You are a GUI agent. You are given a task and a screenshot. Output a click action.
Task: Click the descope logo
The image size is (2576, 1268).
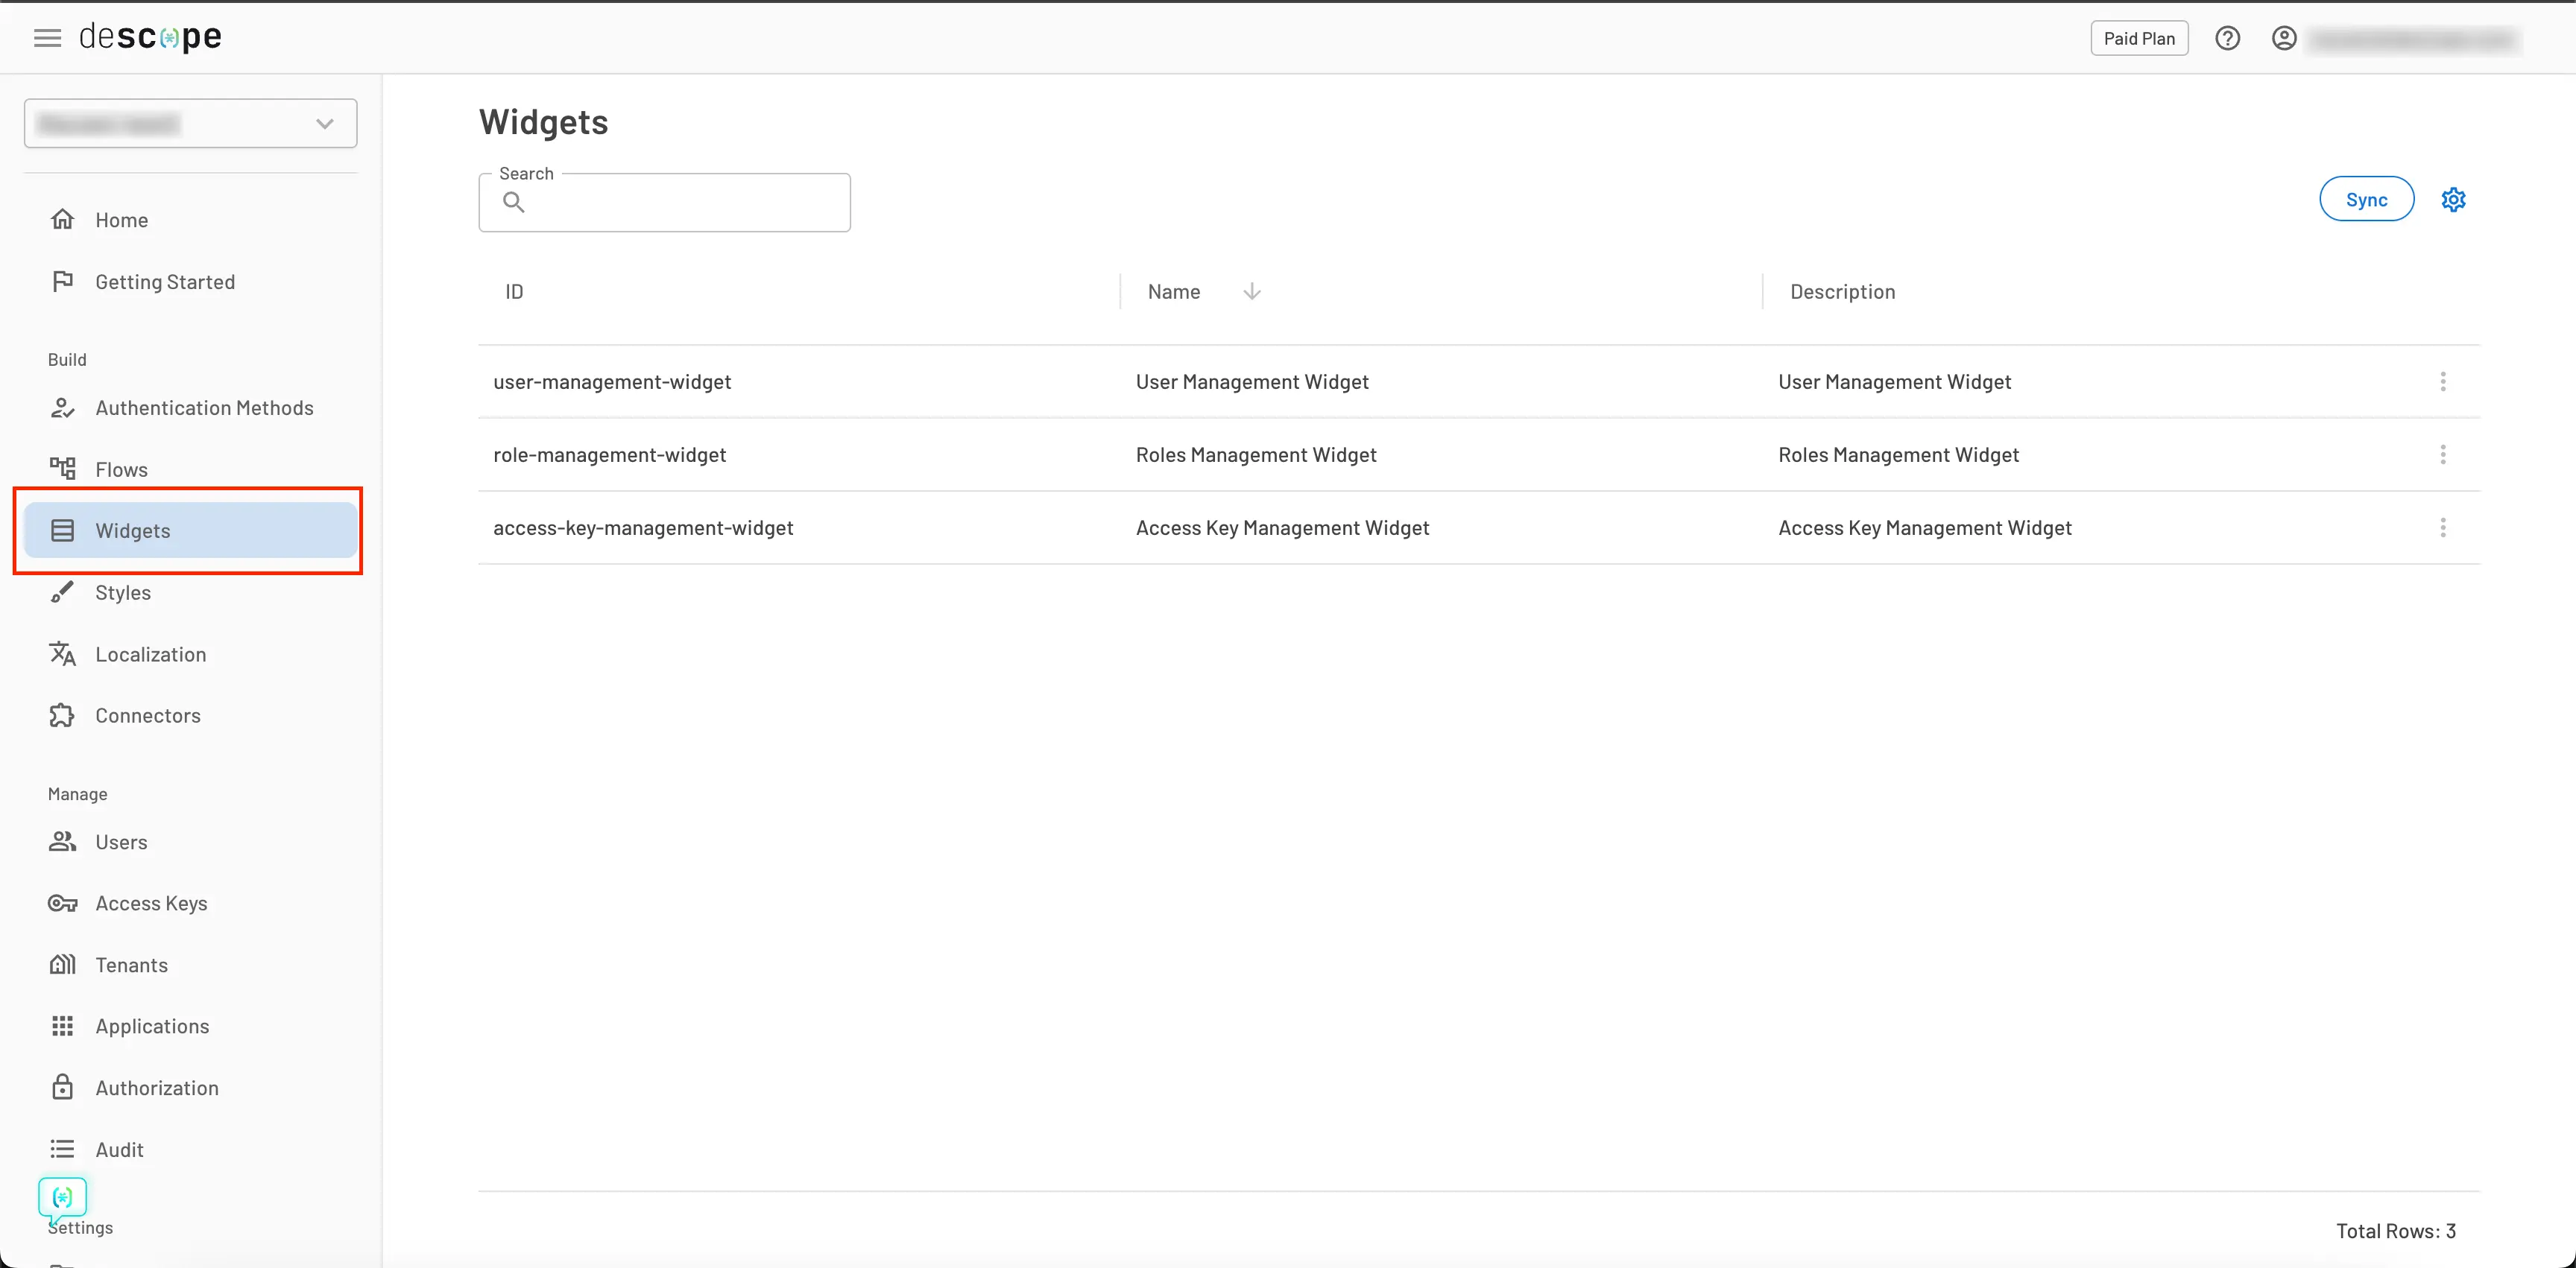[x=150, y=37]
